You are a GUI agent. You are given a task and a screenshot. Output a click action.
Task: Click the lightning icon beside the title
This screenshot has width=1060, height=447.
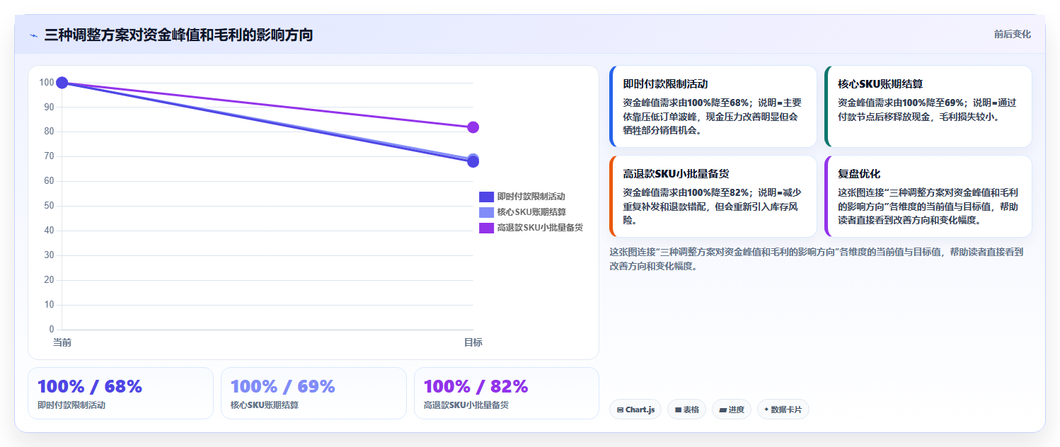click(x=33, y=35)
